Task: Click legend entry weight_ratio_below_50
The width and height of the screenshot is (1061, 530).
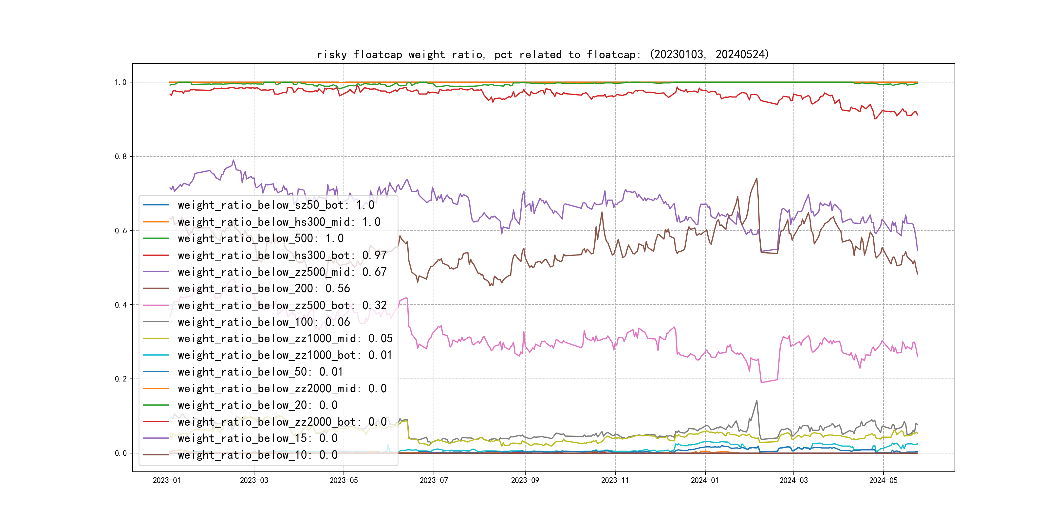Action: 260,372
